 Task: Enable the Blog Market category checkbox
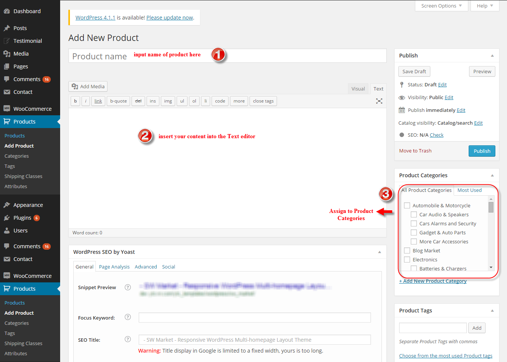click(407, 250)
